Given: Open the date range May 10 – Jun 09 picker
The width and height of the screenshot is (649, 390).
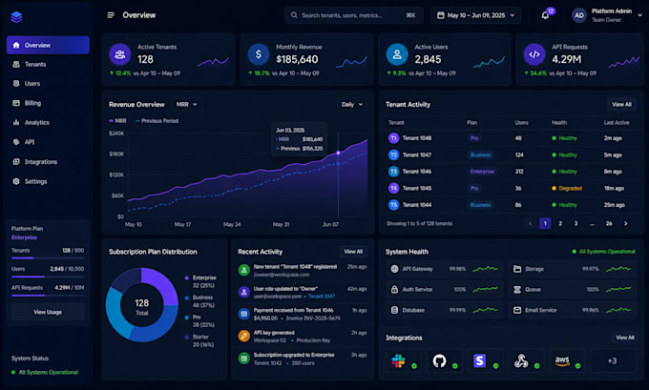Looking at the screenshot, I should point(475,15).
